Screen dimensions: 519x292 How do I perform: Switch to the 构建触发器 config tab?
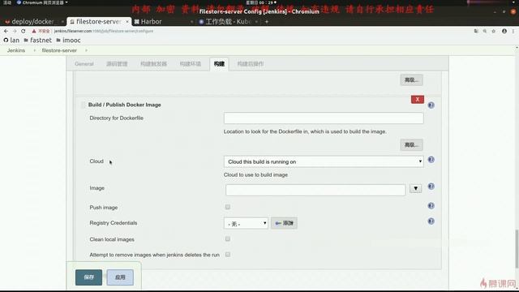(x=153, y=63)
